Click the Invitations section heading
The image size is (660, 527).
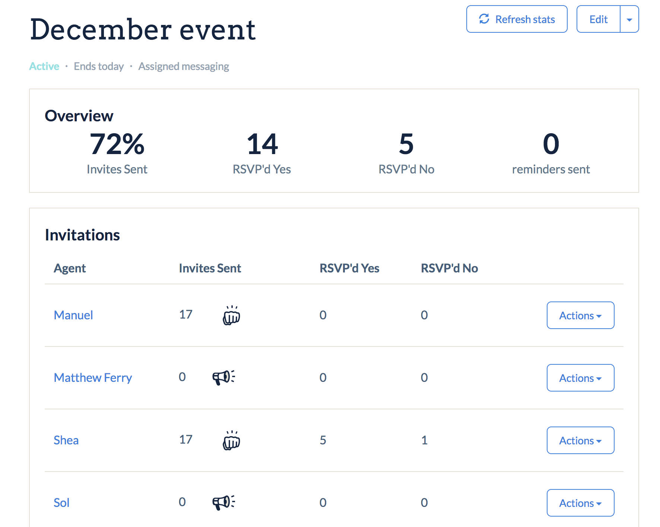point(82,235)
